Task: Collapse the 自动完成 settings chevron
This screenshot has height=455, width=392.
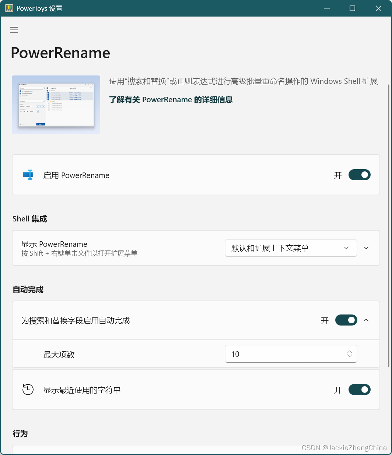Action: click(x=366, y=320)
